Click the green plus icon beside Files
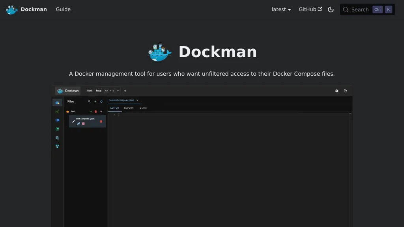Image resolution: width=404 pixels, height=227 pixels. coord(95,101)
